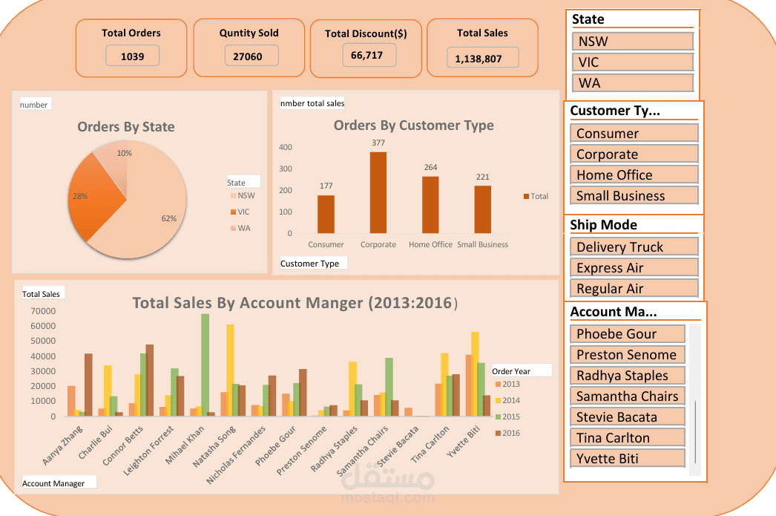Select 'Orders By State' chart title
776x516 pixels.
point(125,127)
